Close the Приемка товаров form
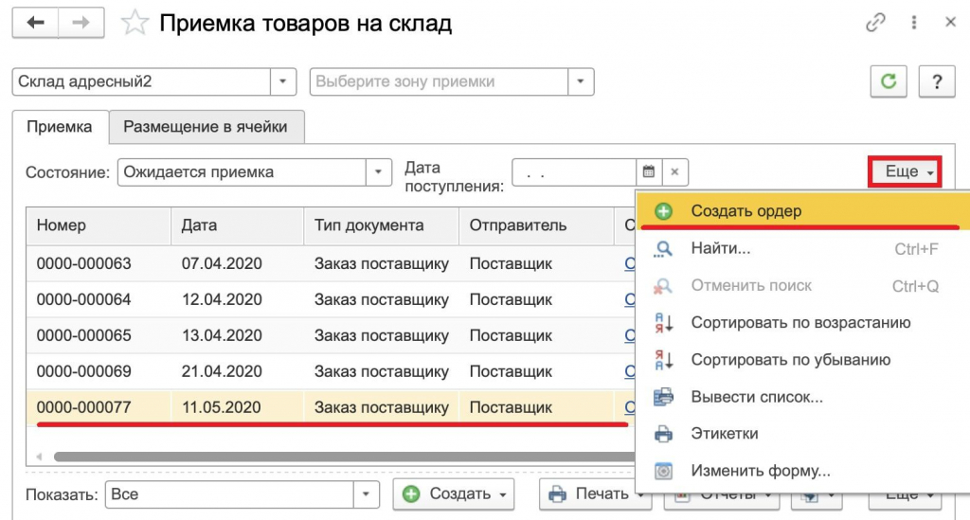The height and width of the screenshot is (520, 970). (x=951, y=23)
